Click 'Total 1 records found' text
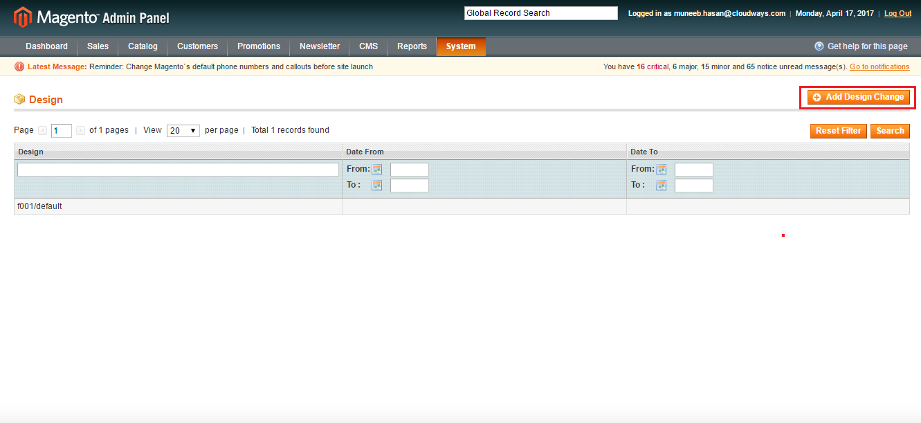 290,130
